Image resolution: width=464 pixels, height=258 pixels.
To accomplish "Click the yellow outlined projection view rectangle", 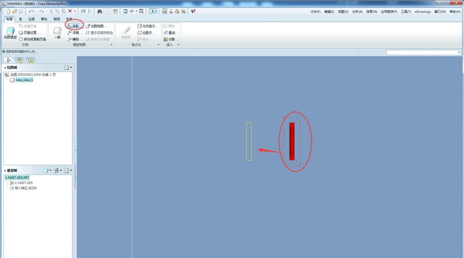I will tap(249, 142).
